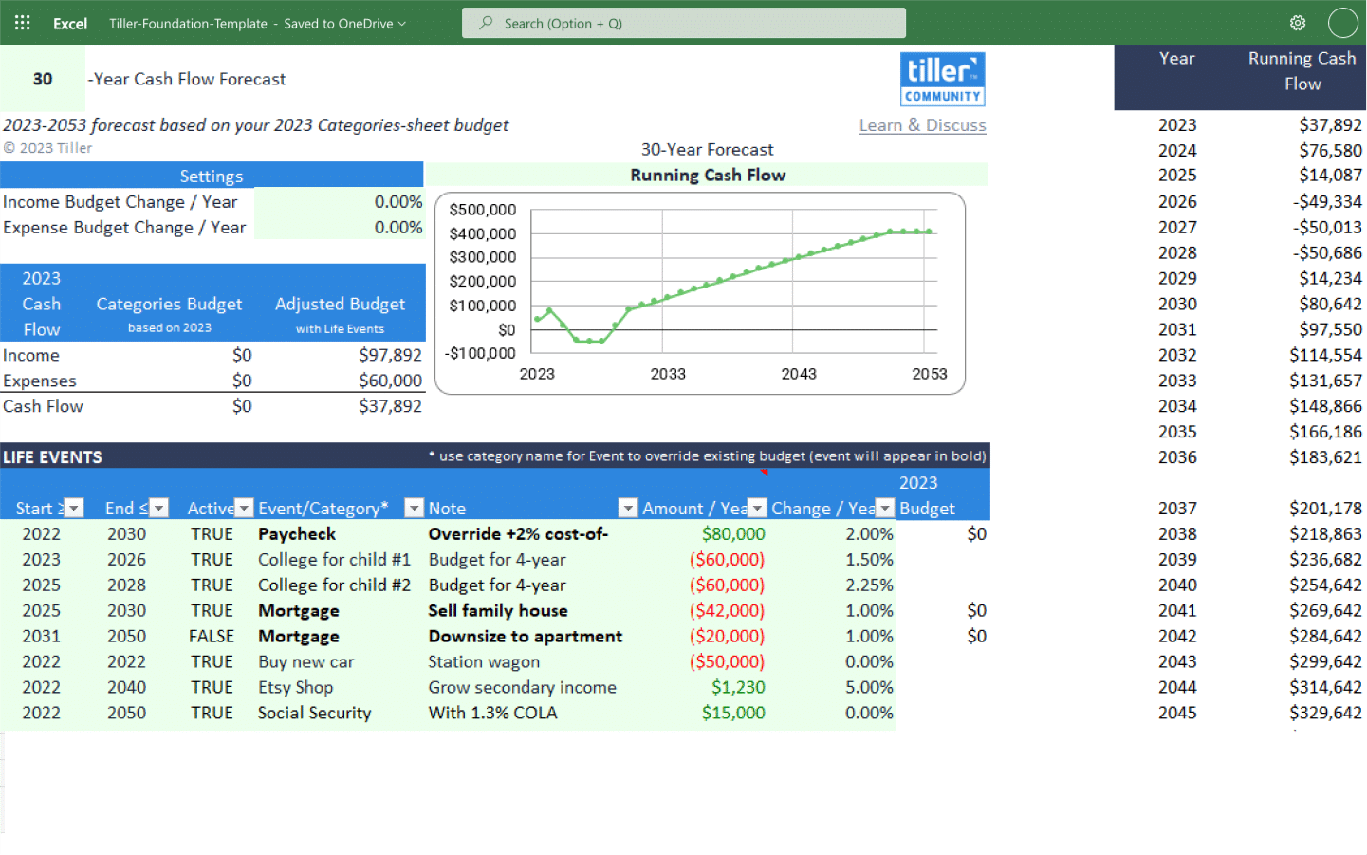Open the Start column filter button

point(74,509)
